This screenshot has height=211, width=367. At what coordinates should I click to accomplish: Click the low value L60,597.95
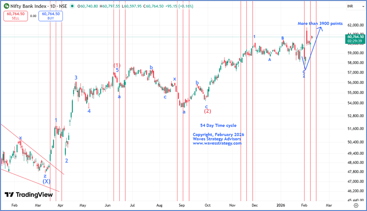[131, 6]
